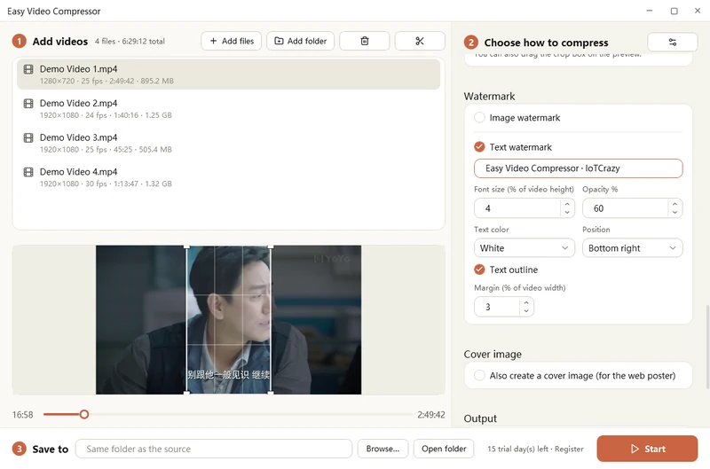The image size is (710, 469).
Task: Disable the Text watermark option
Action: pos(479,147)
